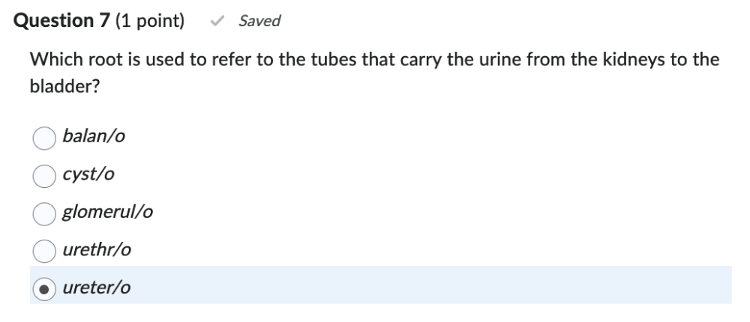Select the cyst/o radio button
The width and height of the screenshot is (750, 322).
pyautogui.click(x=44, y=175)
